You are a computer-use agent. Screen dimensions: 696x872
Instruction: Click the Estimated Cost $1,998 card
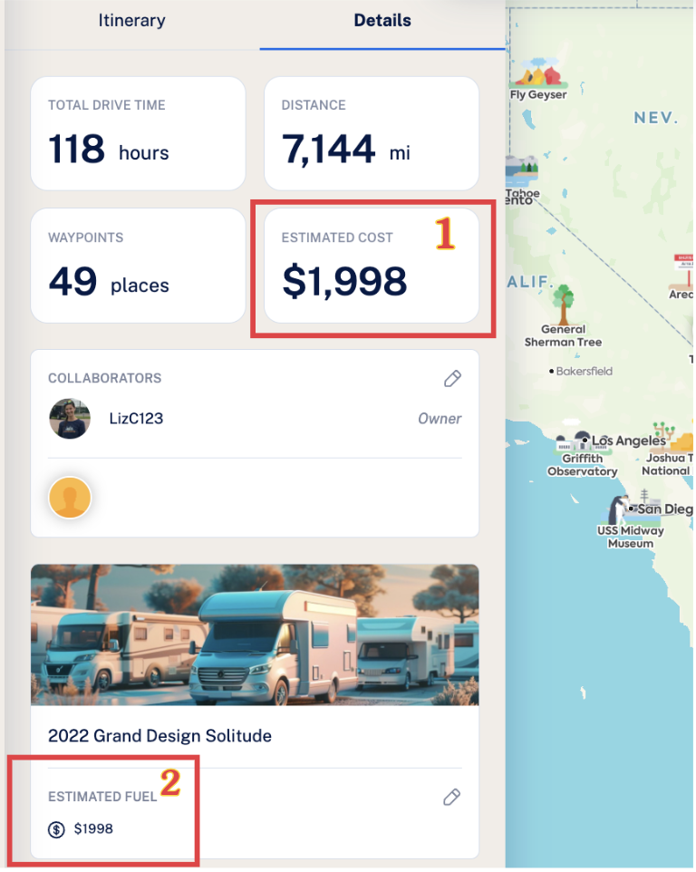pyautogui.click(x=372, y=266)
